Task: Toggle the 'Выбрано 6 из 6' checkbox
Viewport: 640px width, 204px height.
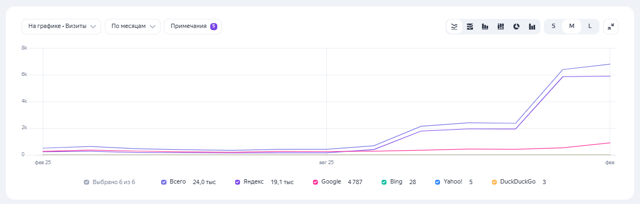Action: click(x=86, y=182)
